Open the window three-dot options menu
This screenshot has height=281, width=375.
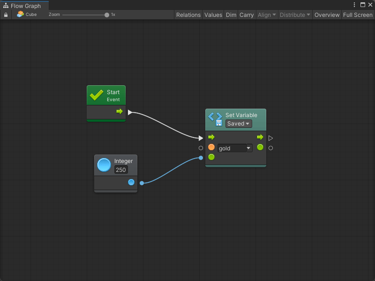(354, 5)
